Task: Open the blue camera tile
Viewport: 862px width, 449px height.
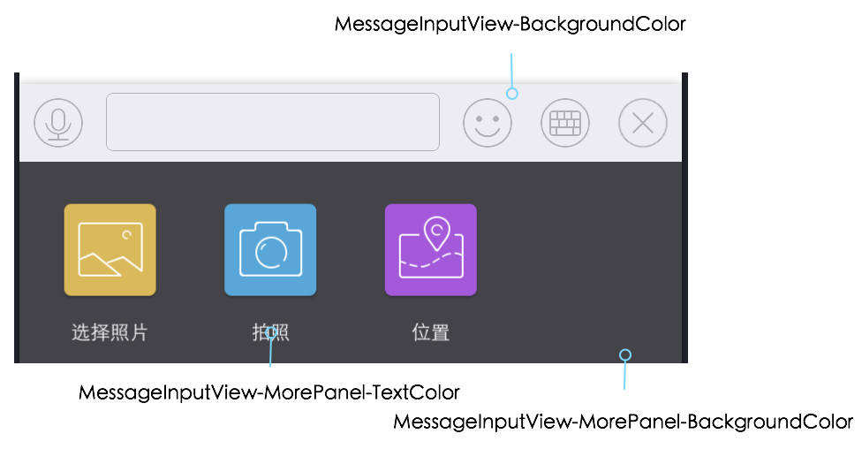Action: click(270, 250)
